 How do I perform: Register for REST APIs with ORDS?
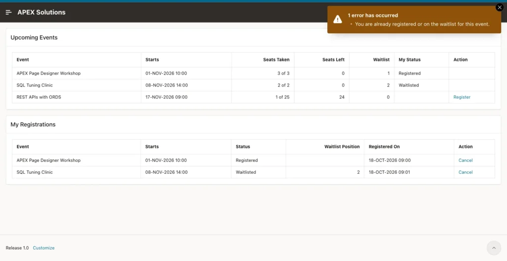click(x=462, y=97)
